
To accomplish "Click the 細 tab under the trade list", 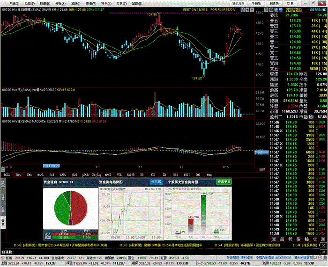I will coord(282,239).
